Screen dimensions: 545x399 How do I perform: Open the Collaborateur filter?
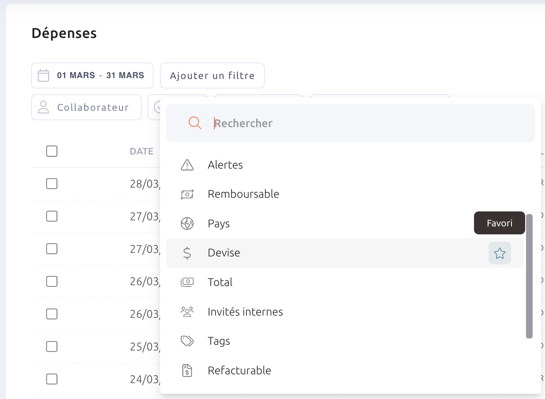86,107
